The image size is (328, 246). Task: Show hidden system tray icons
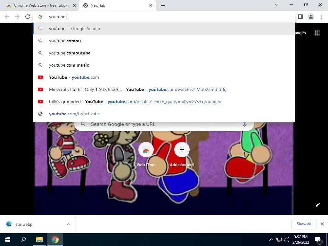pyautogui.click(x=271, y=240)
